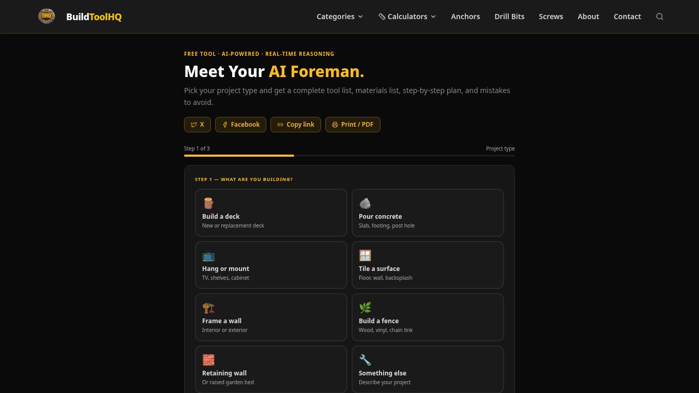This screenshot has height=393, width=699.
Task: Click the 'Project type' progress label
Action: [x=500, y=148]
